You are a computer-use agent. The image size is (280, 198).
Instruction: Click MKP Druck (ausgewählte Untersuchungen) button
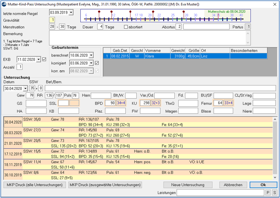[x=105, y=185]
